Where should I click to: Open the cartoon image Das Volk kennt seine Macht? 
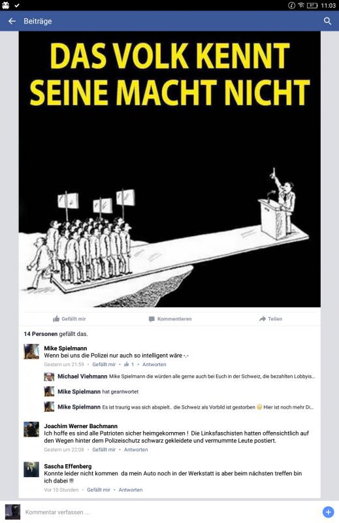(170, 169)
